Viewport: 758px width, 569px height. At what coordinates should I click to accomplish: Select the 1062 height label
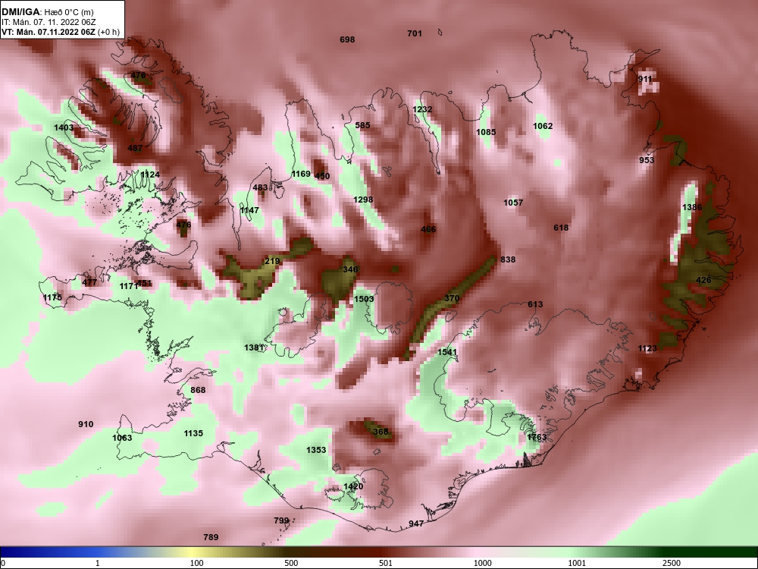click(x=543, y=126)
